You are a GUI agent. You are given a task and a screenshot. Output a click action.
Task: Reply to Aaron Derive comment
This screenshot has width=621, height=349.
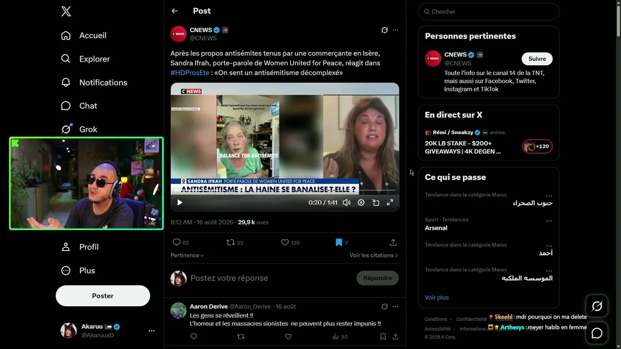point(194,336)
